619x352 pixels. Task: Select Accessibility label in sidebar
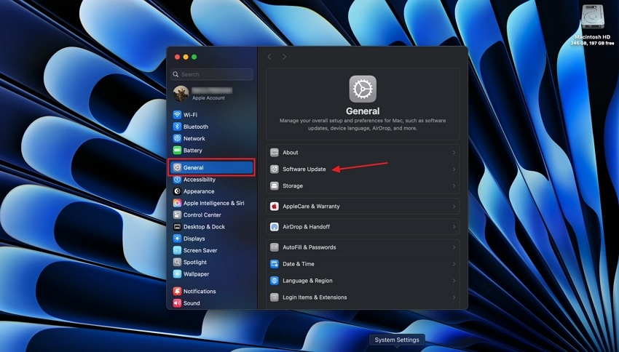click(x=200, y=180)
